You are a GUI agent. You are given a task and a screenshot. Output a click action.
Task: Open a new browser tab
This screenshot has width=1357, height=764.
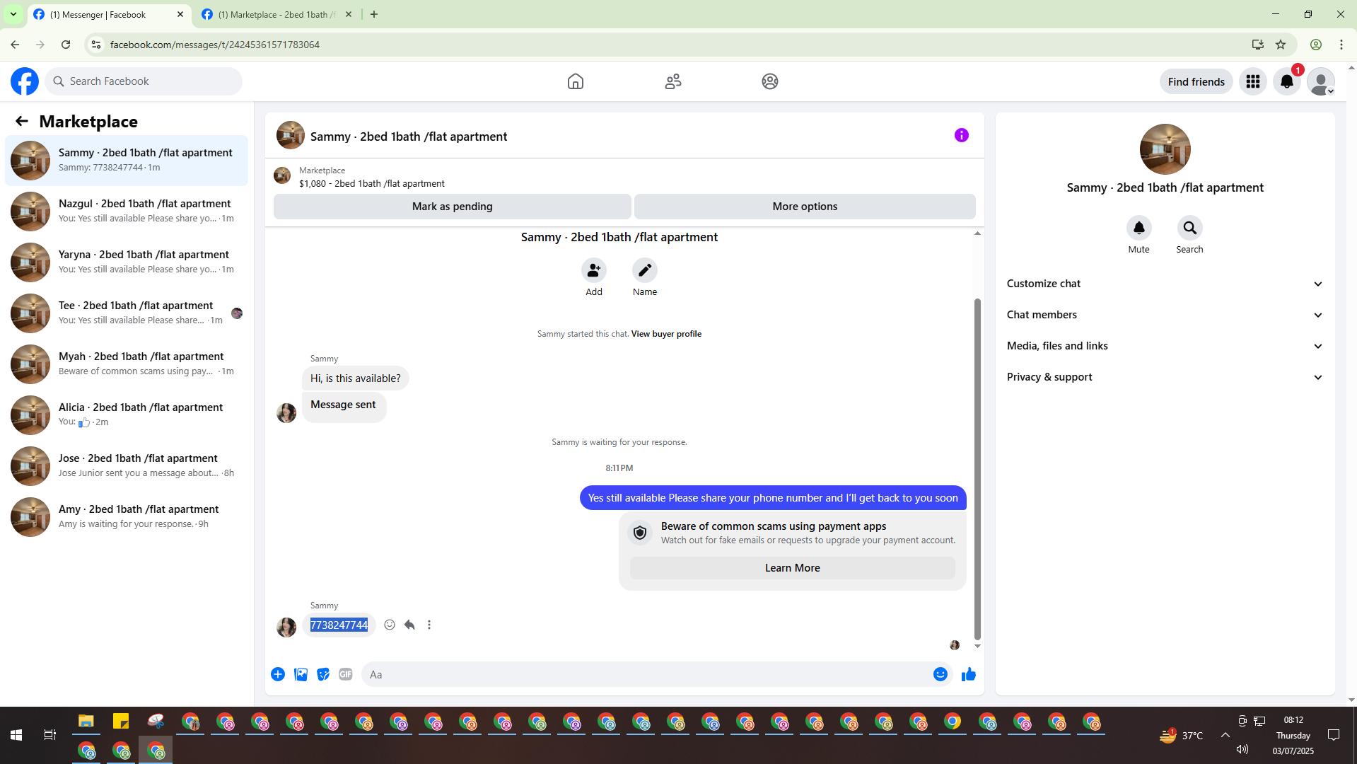pos(374,14)
